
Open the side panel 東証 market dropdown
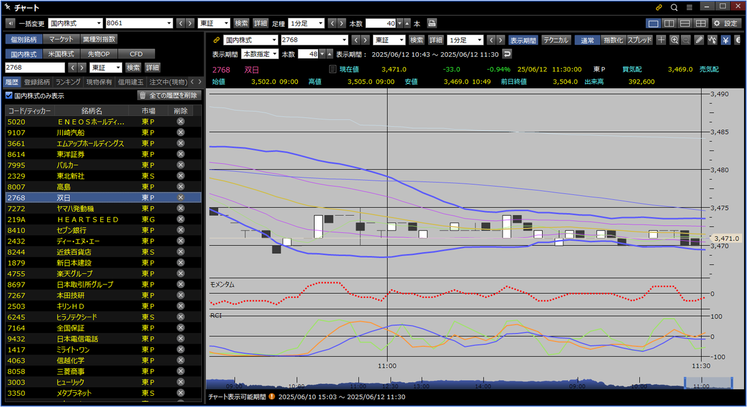point(106,68)
